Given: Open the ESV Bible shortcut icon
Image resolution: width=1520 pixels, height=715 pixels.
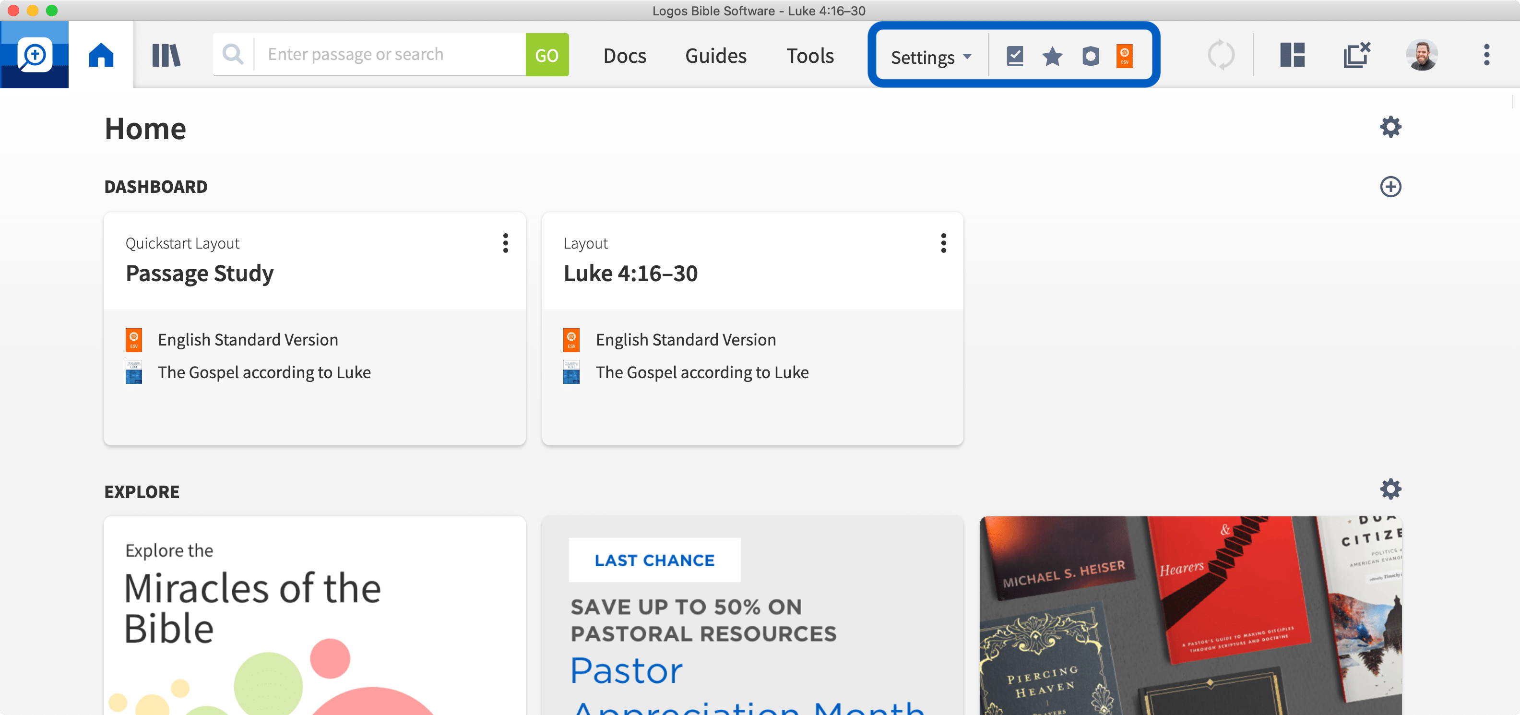Looking at the screenshot, I should coord(1125,56).
